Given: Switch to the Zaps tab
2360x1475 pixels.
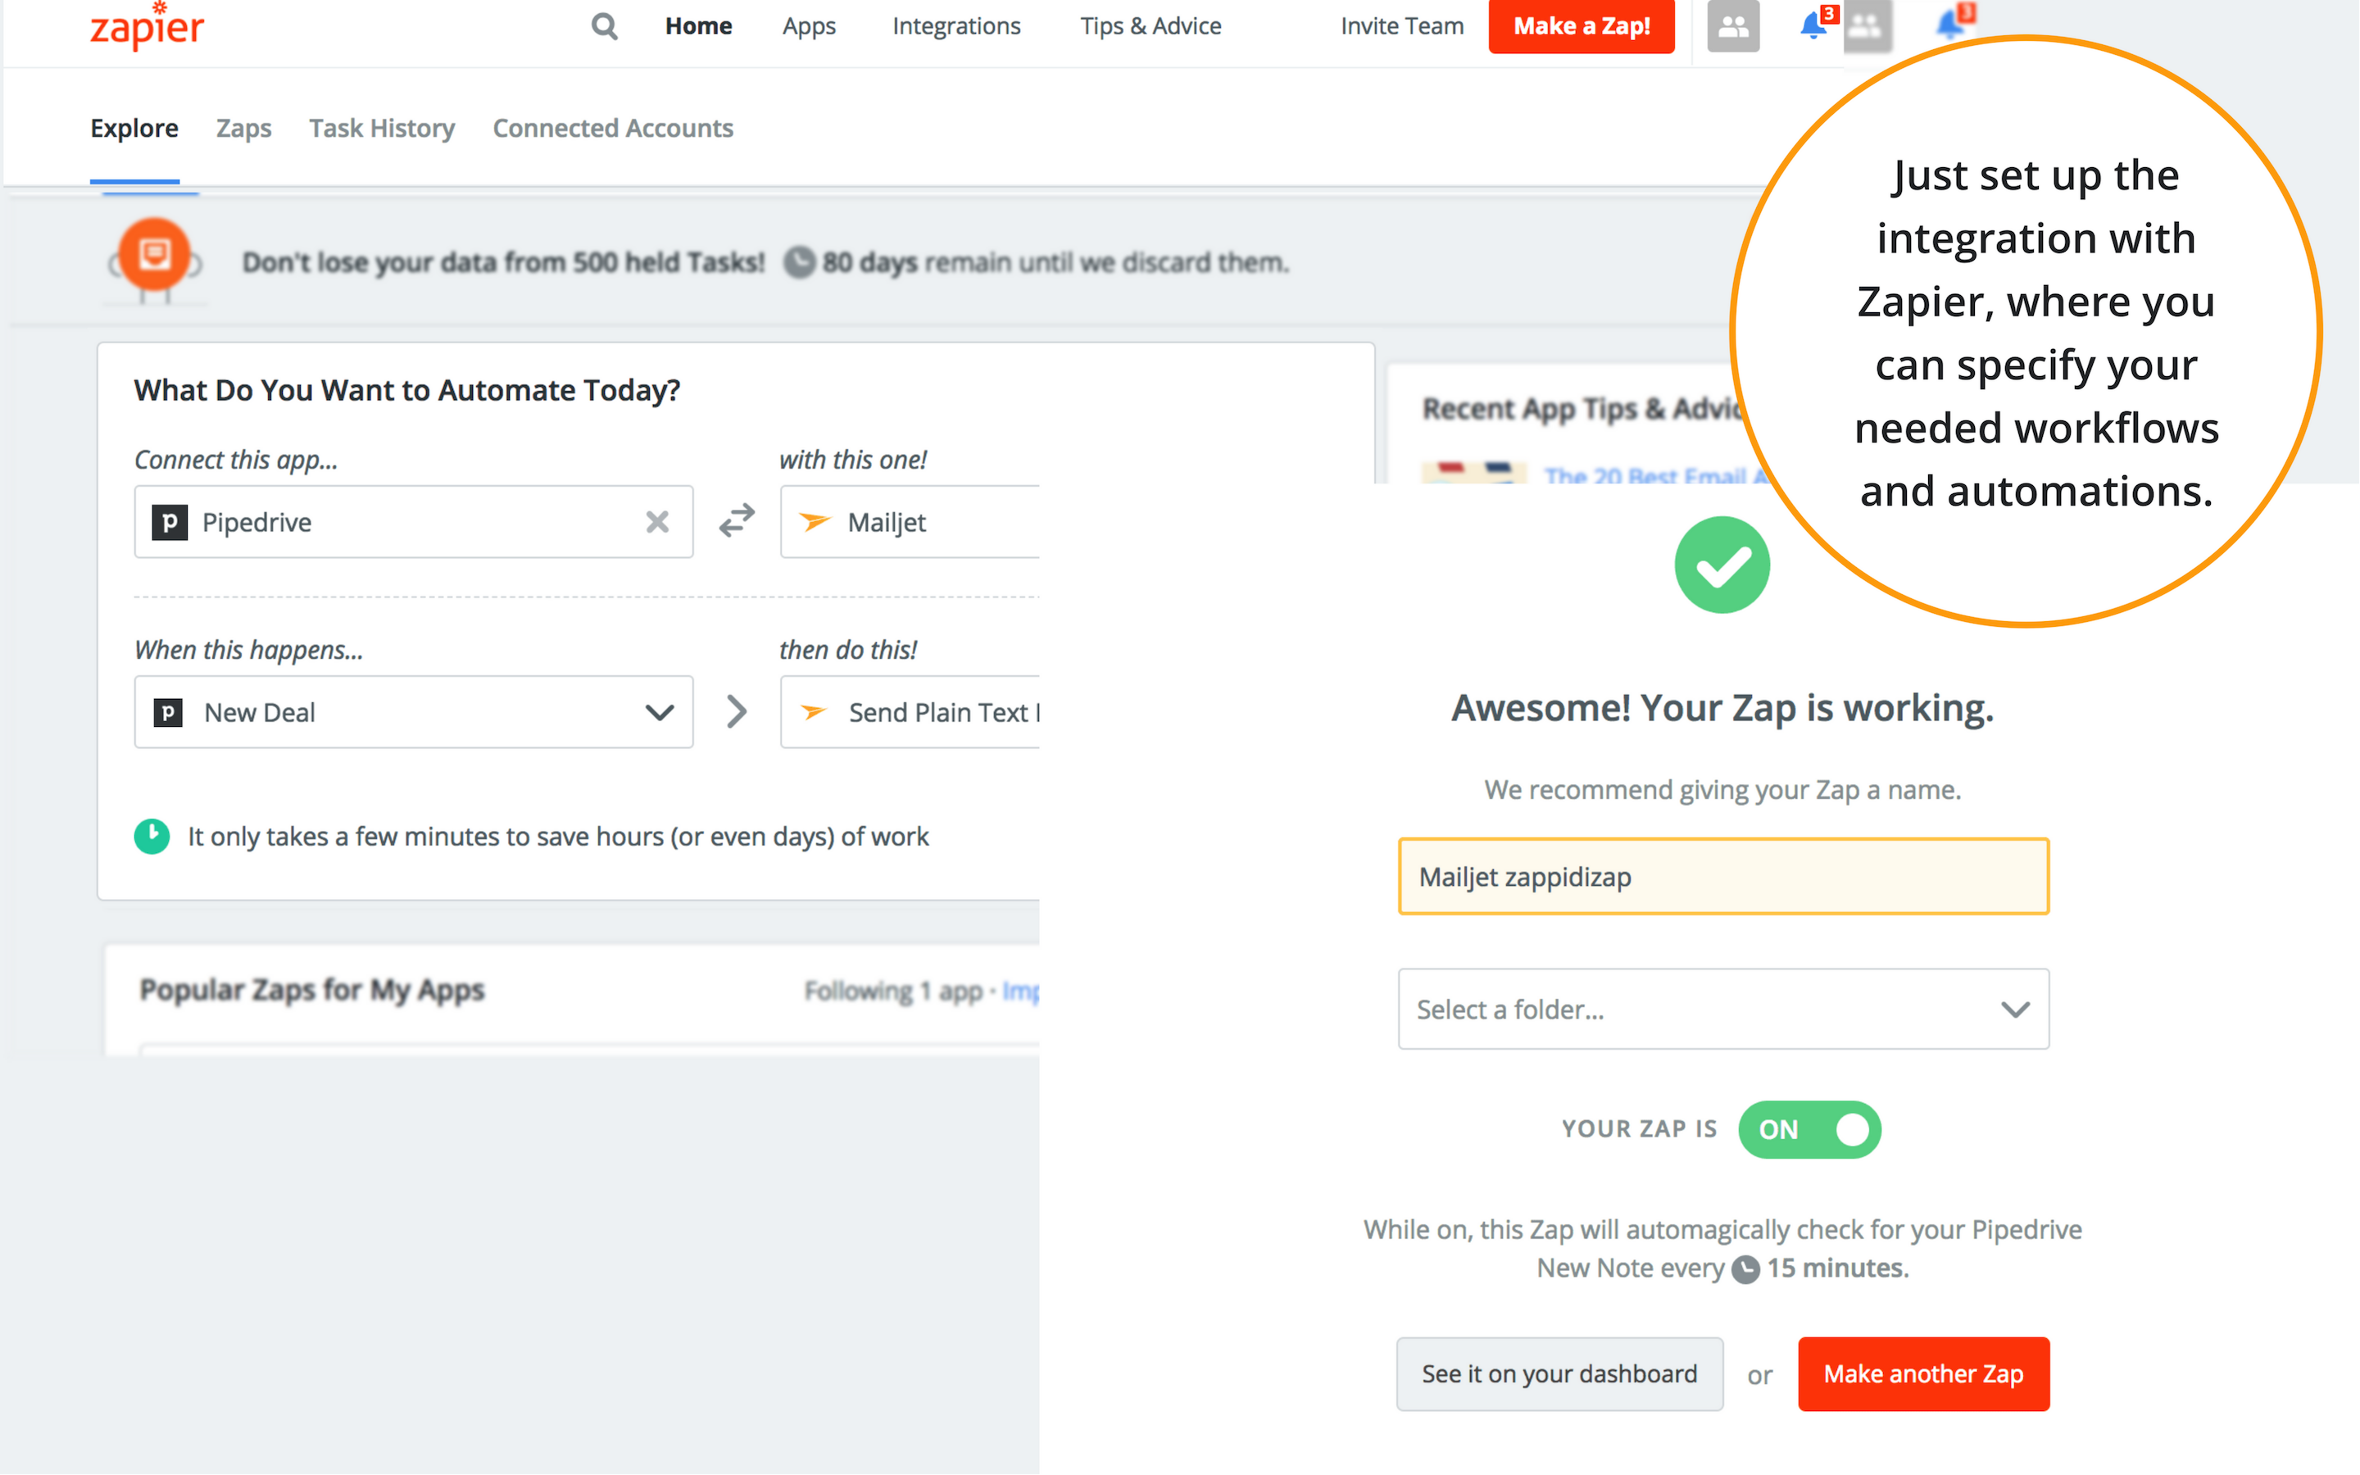Looking at the screenshot, I should click(x=244, y=128).
